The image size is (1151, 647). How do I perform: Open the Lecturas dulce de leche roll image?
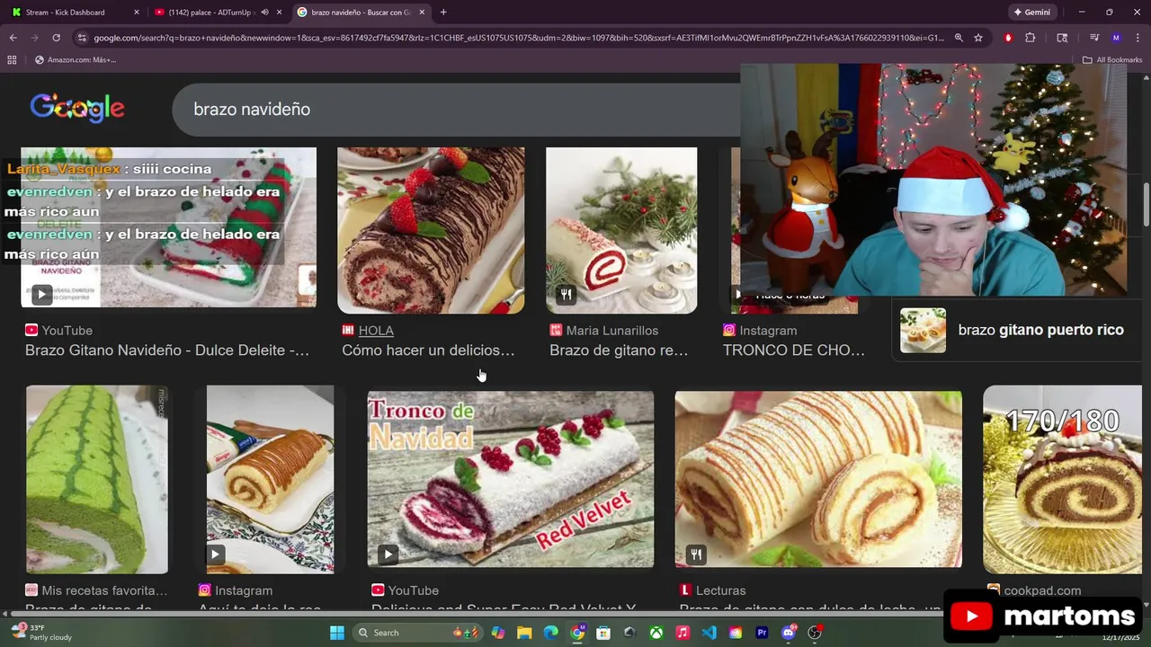point(818,479)
